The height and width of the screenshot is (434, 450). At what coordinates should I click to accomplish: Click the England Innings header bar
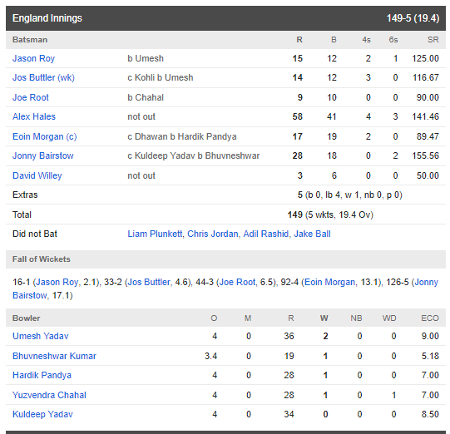coord(225,18)
